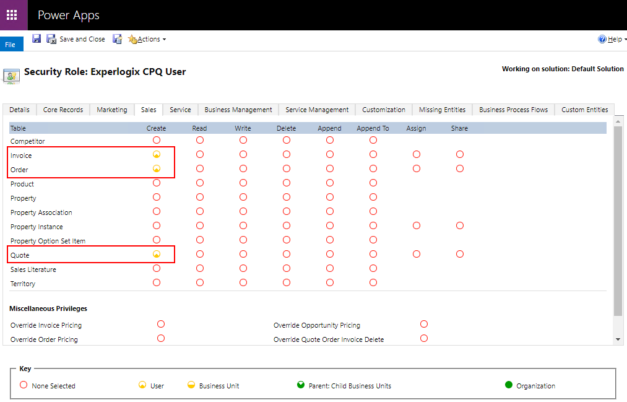Open the Help dropdown arrow
Viewport: 627px width, 402px height.
point(625,39)
